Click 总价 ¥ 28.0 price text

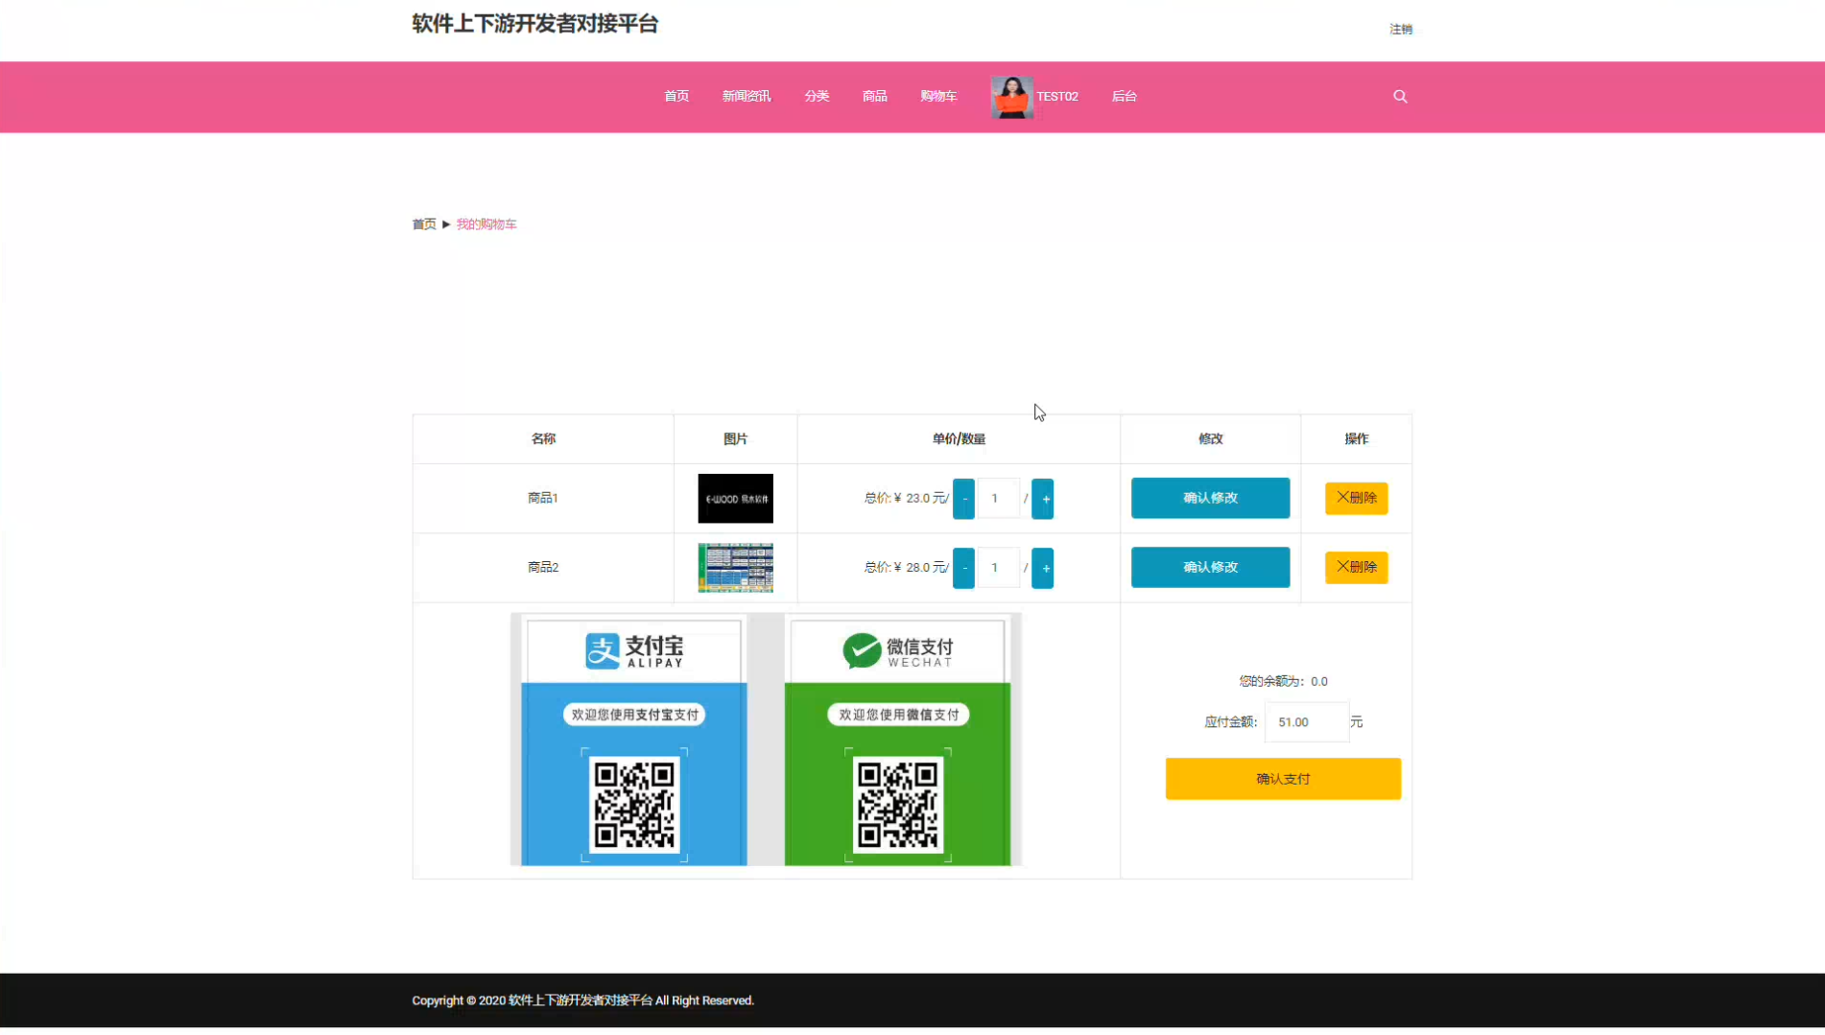pos(906,567)
